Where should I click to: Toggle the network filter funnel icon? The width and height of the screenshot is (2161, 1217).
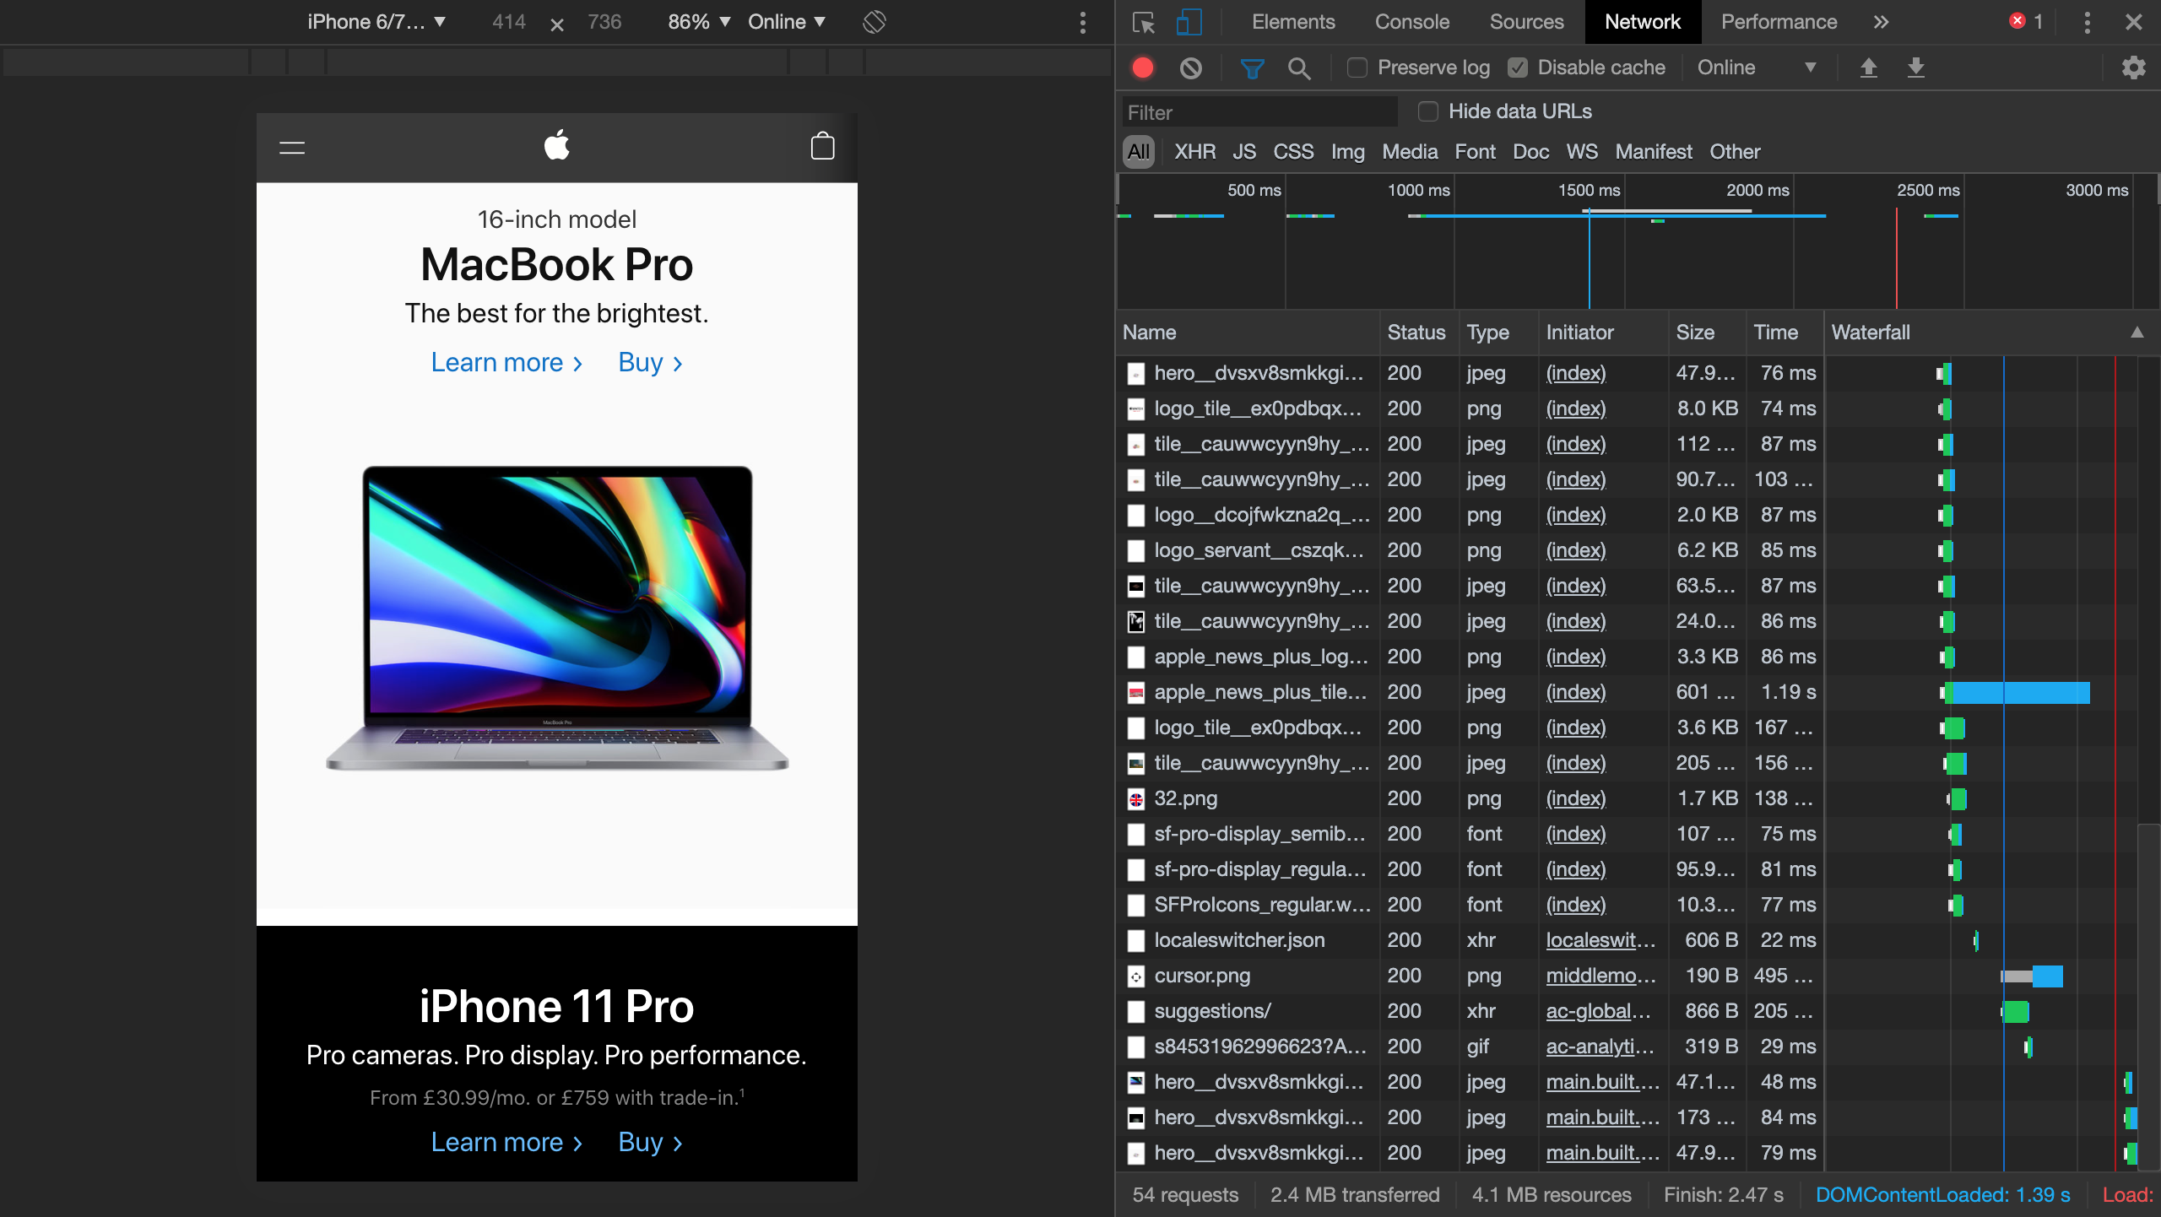[x=1252, y=68]
